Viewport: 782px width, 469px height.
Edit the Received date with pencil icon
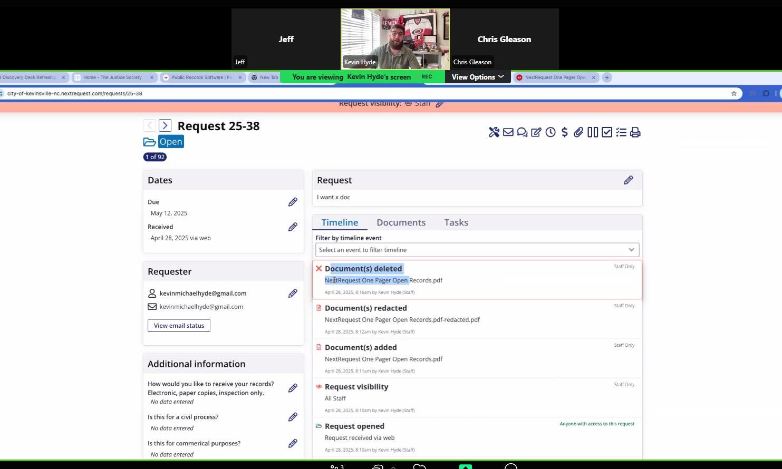pos(293,227)
